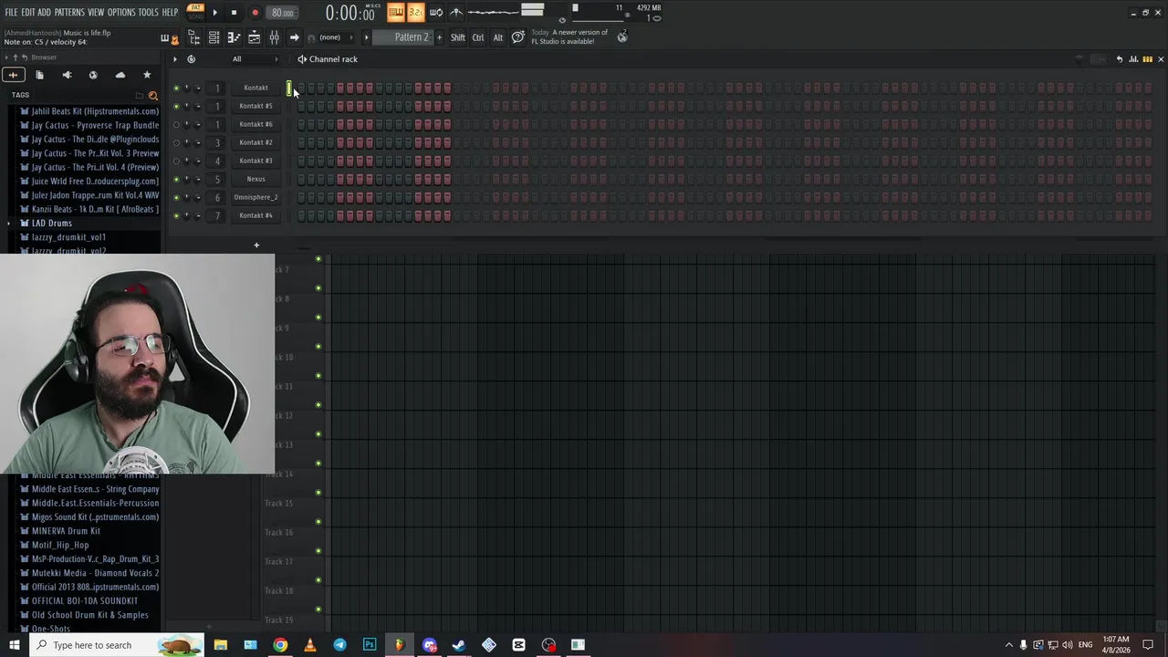Select the browser cloud library icon

pyautogui.click(x=120, y=75)
